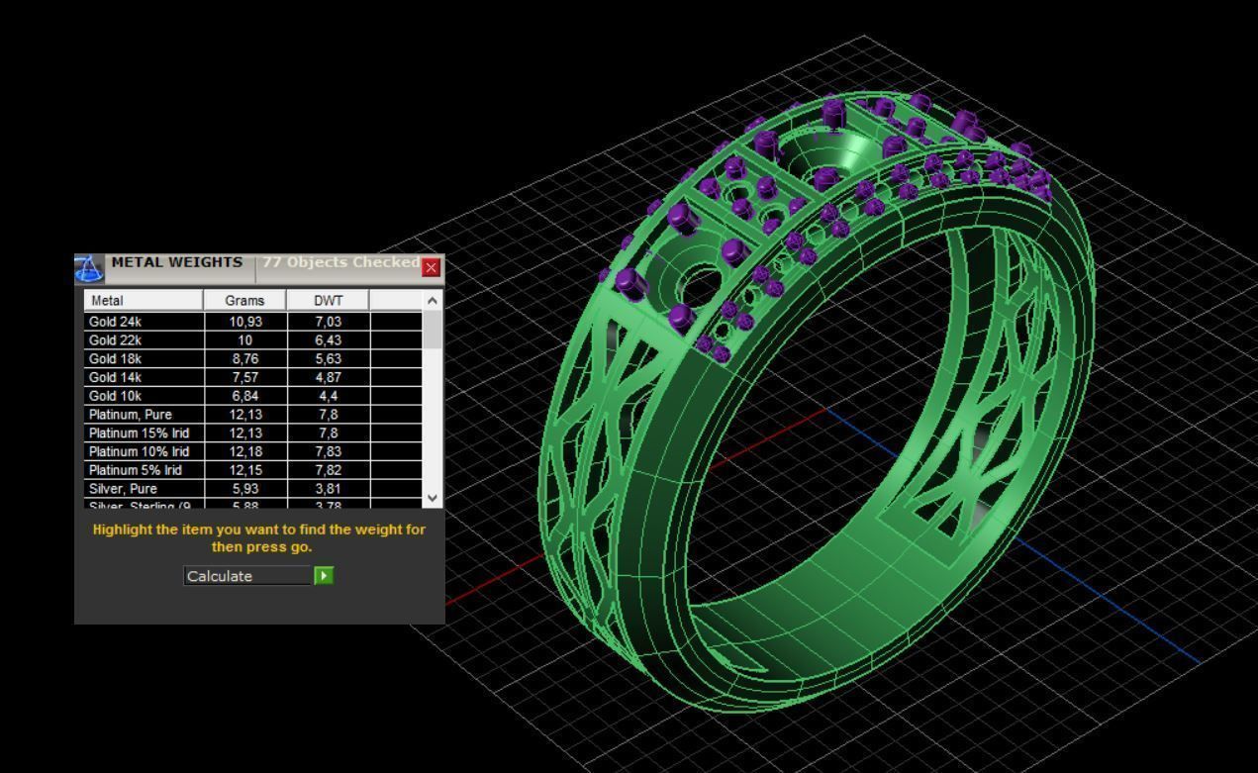
Task: Click the 12,15 grams value
Action: (x=244, y=470)
